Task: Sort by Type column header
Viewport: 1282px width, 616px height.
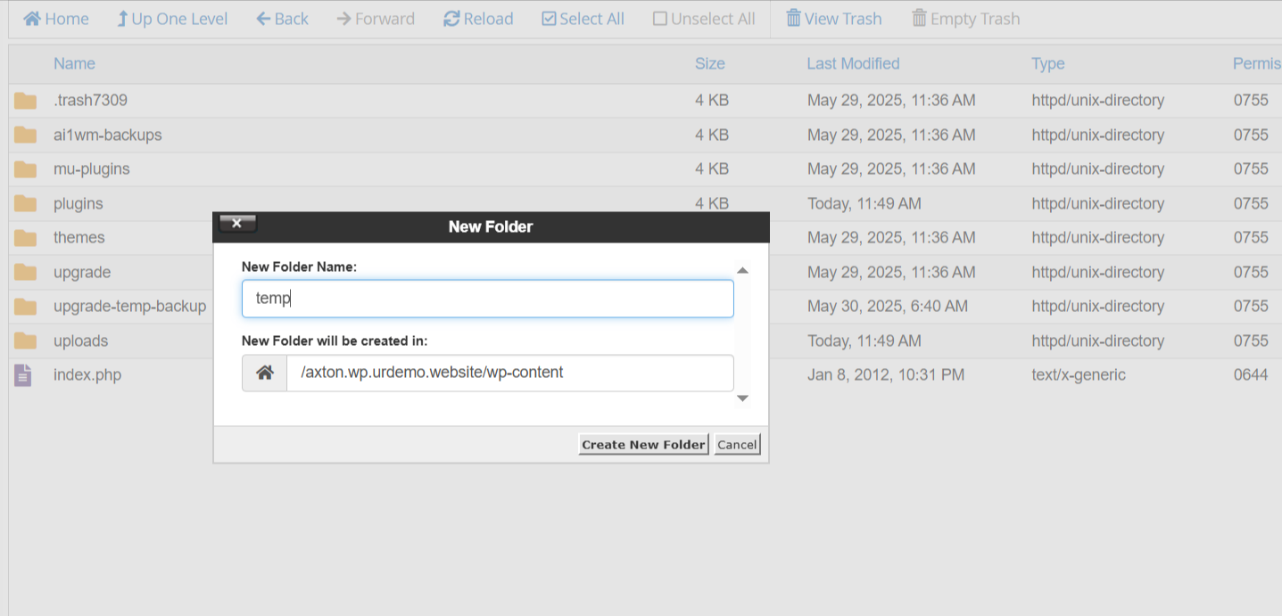Action: pyautogui.click(x=1048, y=63)
